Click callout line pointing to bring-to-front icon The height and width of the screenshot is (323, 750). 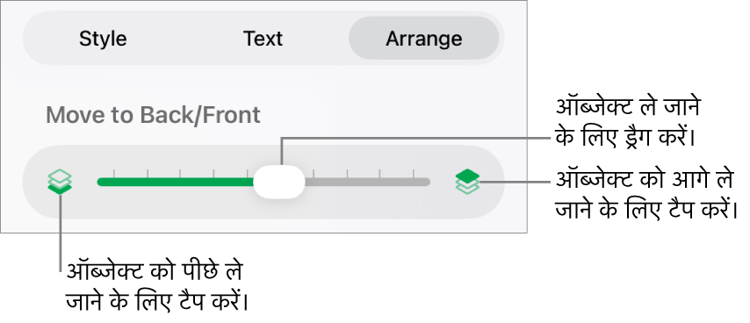(516, 182)
